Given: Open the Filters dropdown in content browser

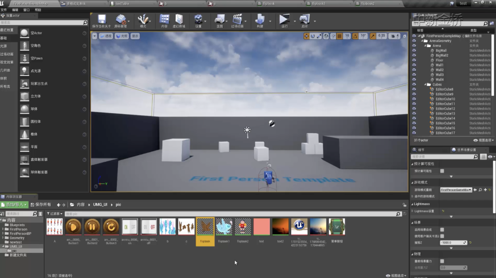Looking at the screenshot, I should [55, 214].
